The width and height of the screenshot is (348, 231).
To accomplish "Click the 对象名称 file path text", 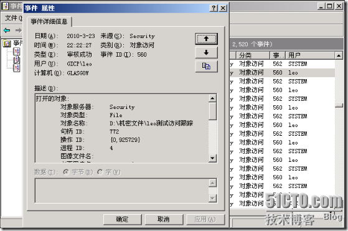I will click(151, 123).
